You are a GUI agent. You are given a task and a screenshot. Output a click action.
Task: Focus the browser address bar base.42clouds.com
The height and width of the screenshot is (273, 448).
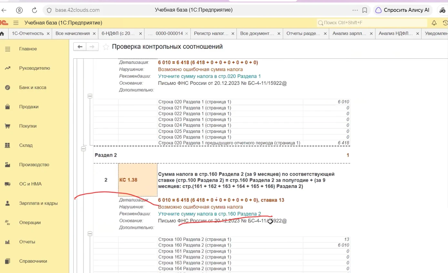point(77,10)
